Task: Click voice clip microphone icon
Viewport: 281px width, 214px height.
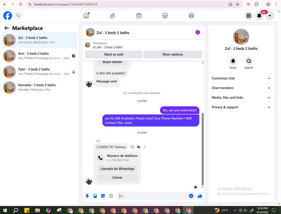Action: coord(87,196)
